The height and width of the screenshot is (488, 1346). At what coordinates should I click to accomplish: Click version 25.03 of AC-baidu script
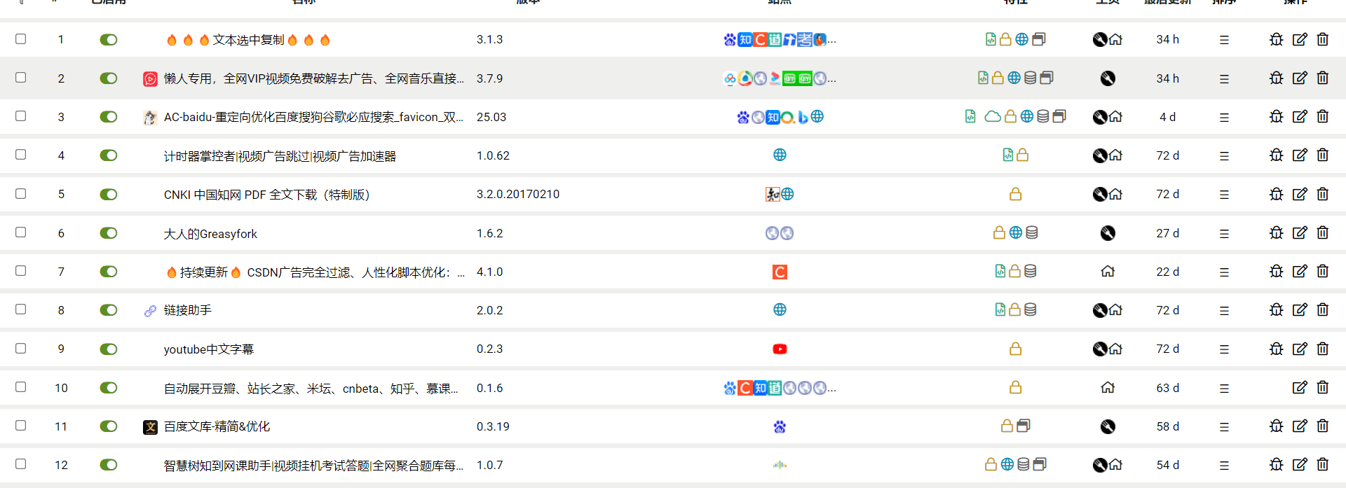[x=491, y=117]
